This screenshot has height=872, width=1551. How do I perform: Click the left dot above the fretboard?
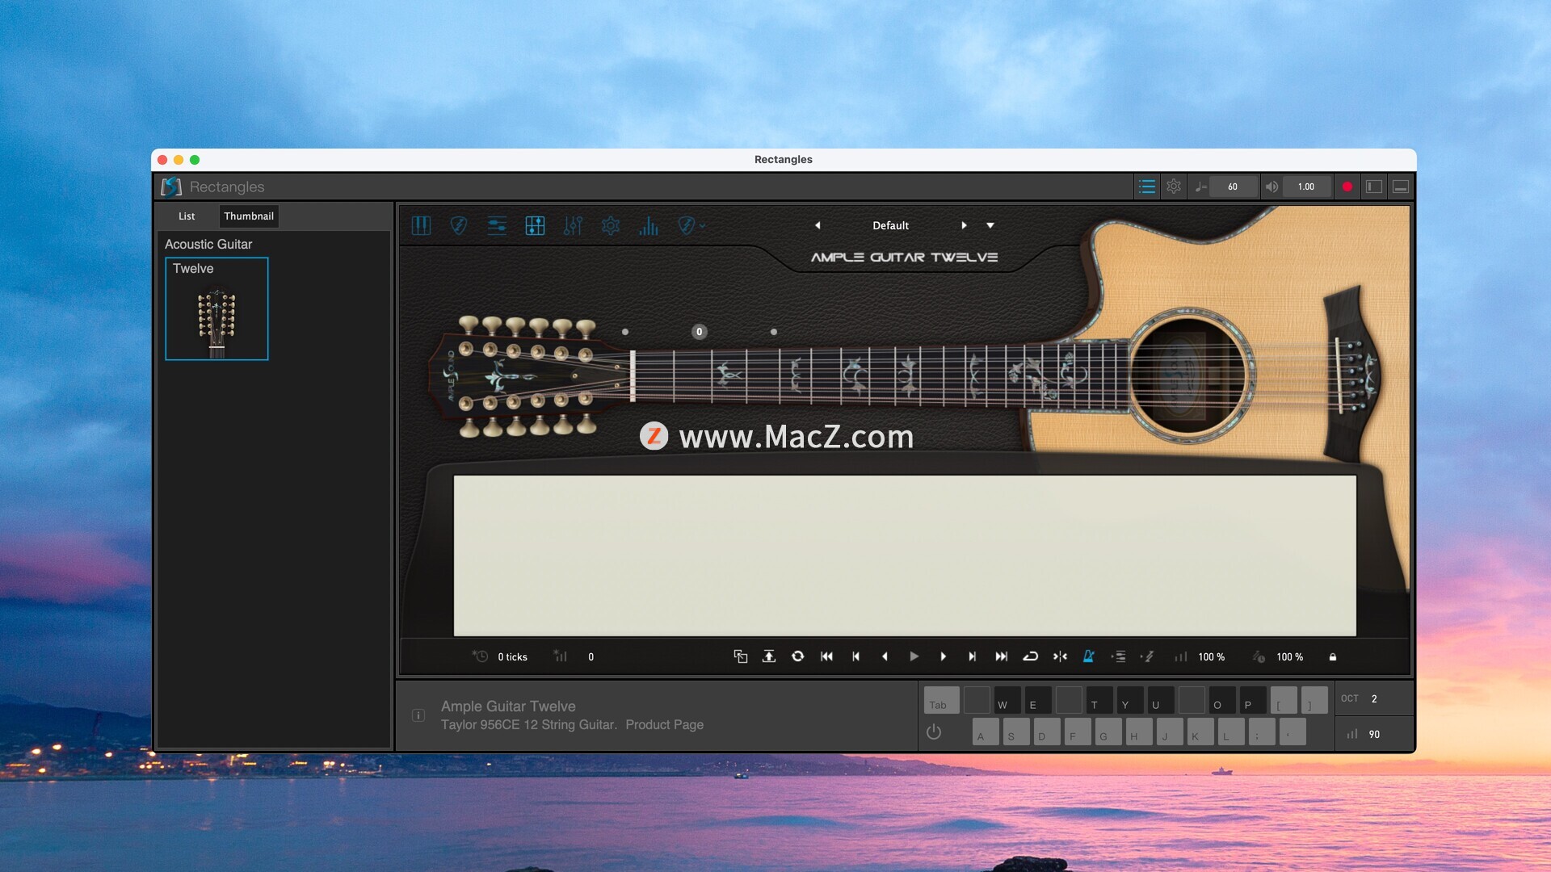(x=625, y=332)
